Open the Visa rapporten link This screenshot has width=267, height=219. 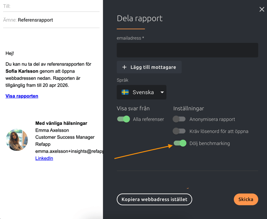tap(22, 96)
